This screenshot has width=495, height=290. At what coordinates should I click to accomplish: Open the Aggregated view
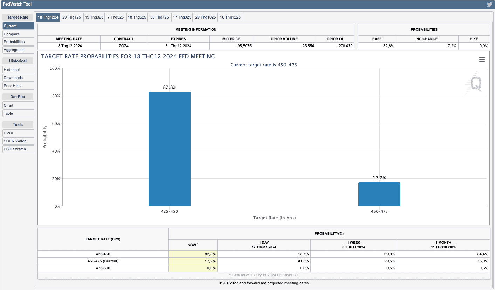pos(18,50)
